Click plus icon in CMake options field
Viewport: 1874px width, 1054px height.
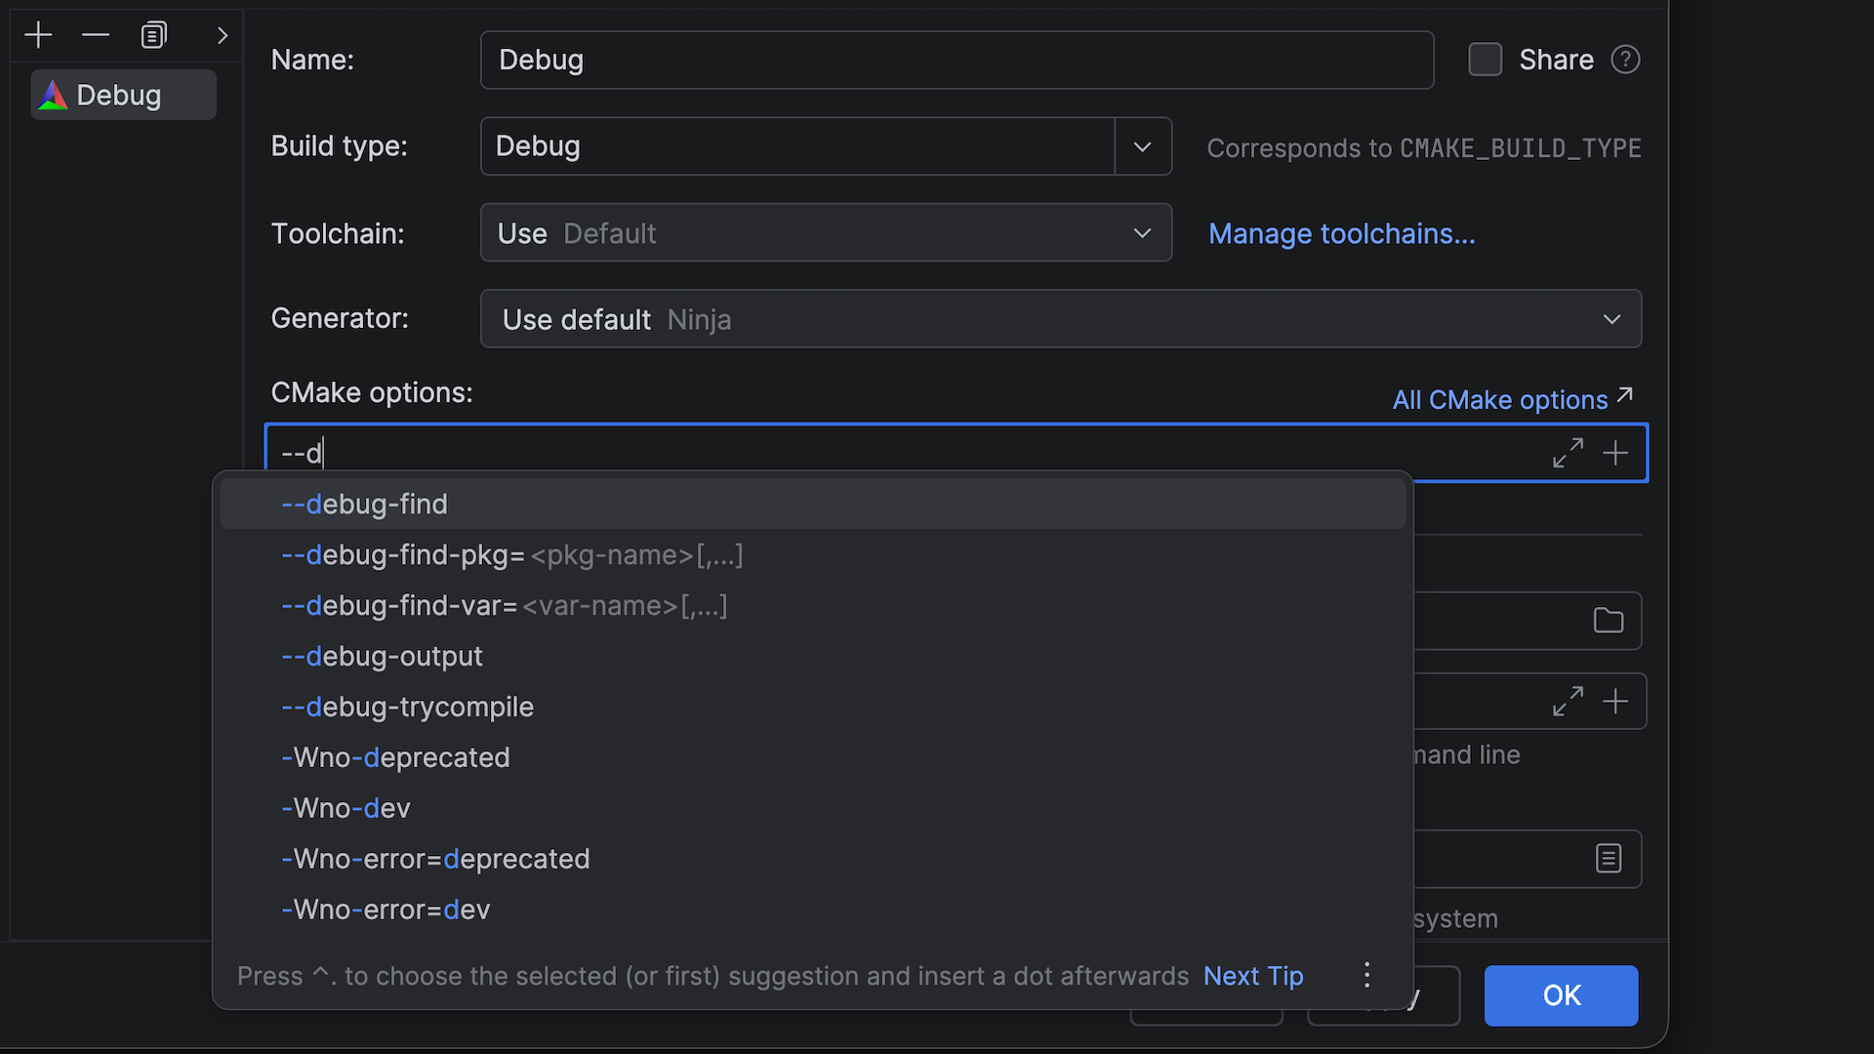1615,453
